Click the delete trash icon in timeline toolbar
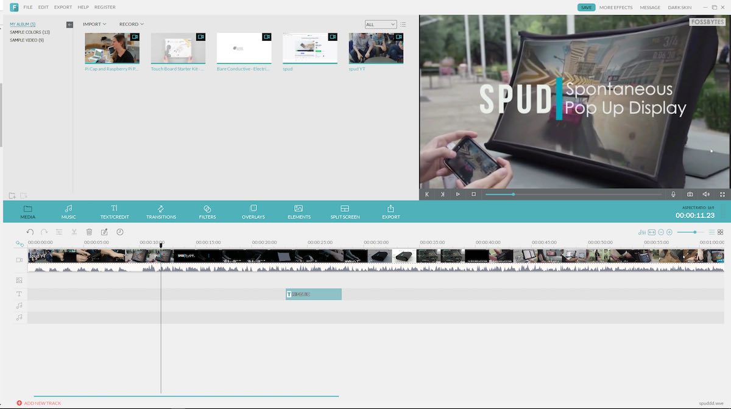The height and width of the screenshot is (409, 731). click(x=89, y=232)
